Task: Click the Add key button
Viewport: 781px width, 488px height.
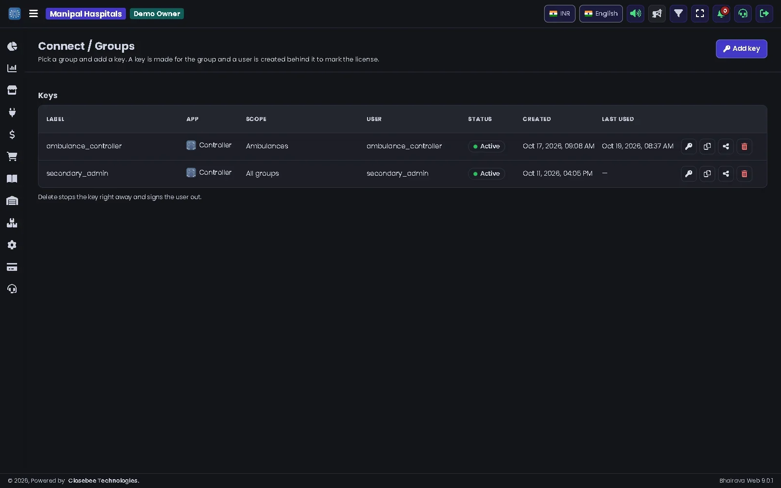Action: [741, 49]
